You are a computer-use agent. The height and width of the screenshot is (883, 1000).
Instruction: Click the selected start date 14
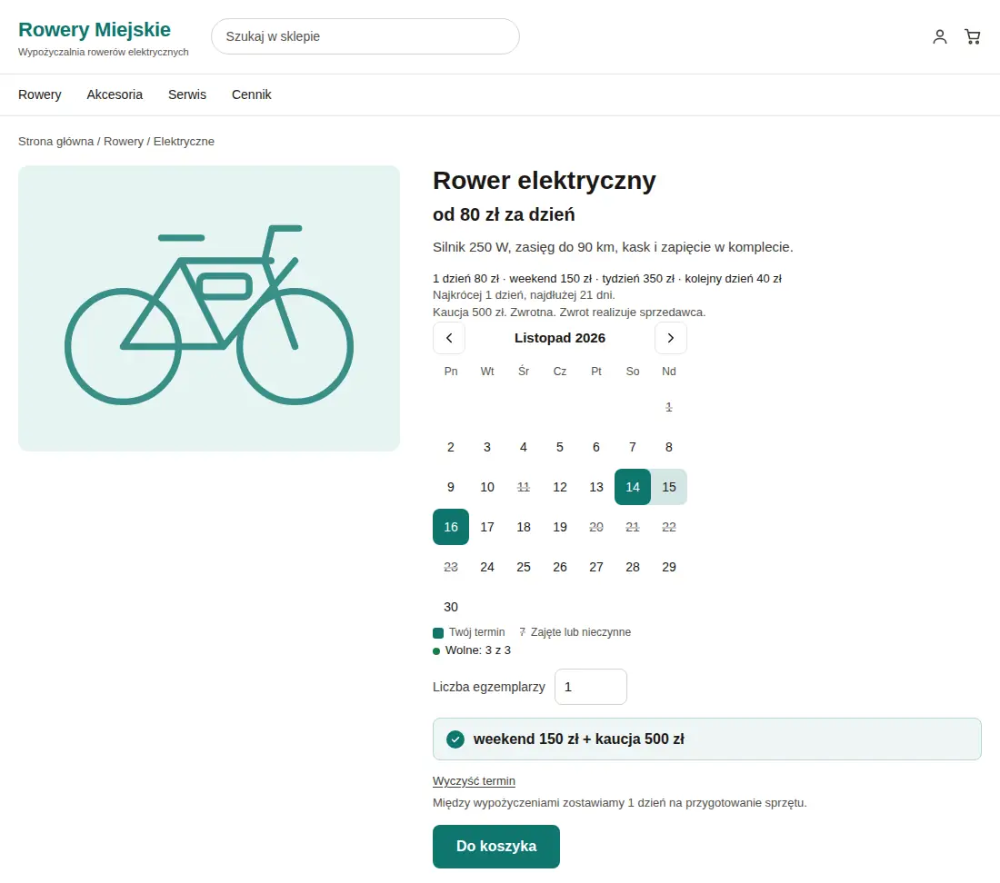[632, 487]
